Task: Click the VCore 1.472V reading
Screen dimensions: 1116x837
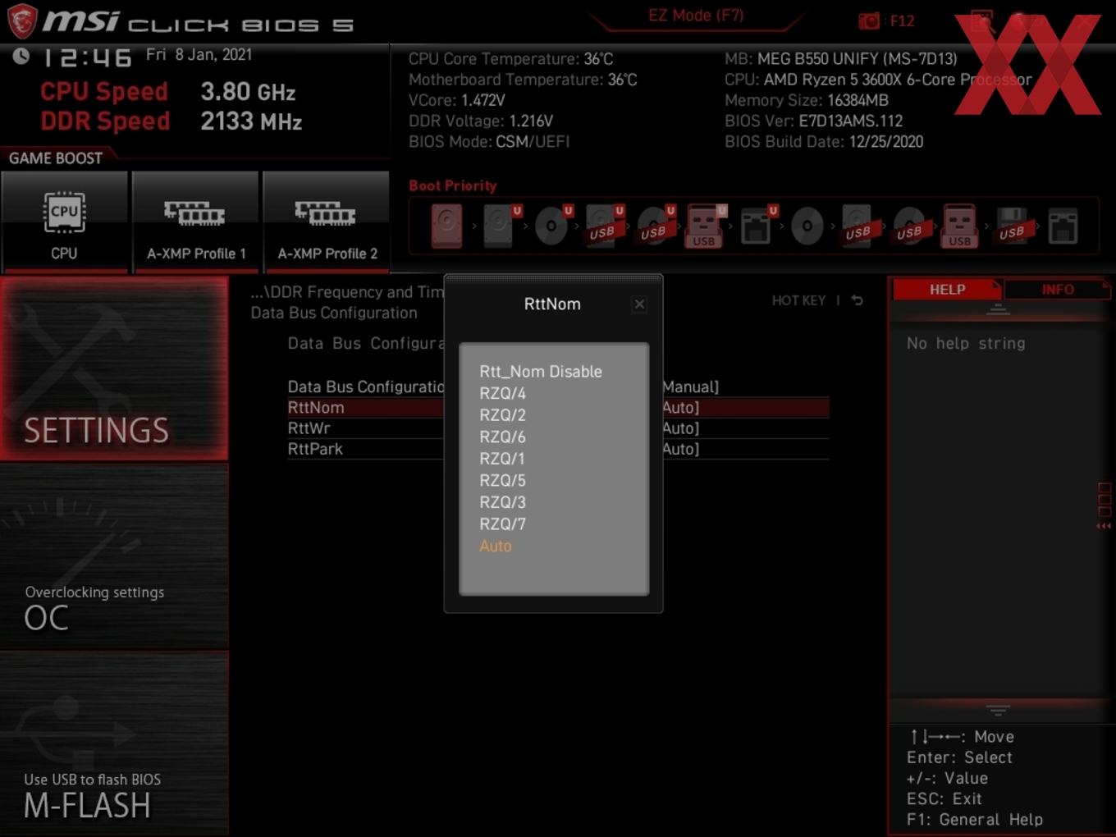Action: (456, 100)
